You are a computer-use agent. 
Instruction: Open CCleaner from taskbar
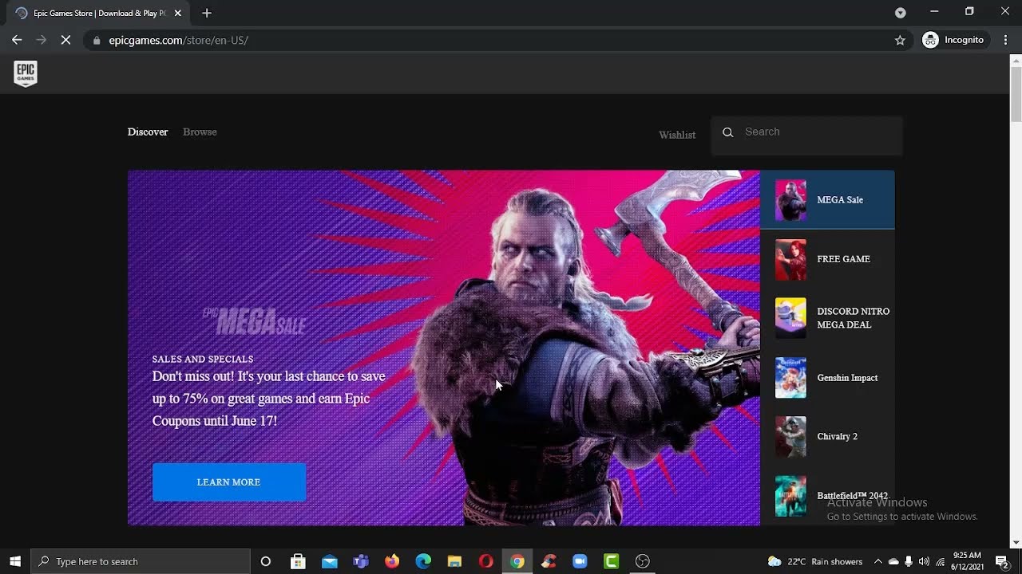tap(549, 561)
